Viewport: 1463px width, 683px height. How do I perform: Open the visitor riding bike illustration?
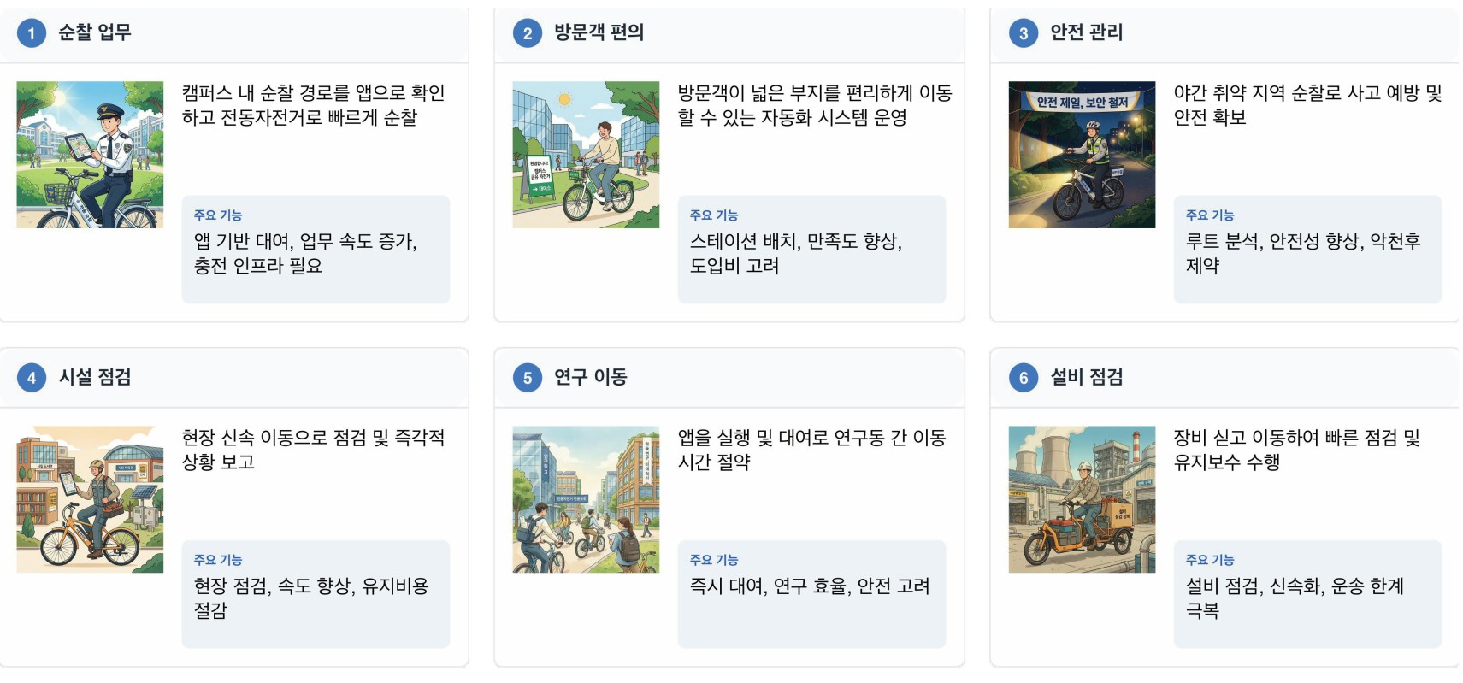(586, 155)
